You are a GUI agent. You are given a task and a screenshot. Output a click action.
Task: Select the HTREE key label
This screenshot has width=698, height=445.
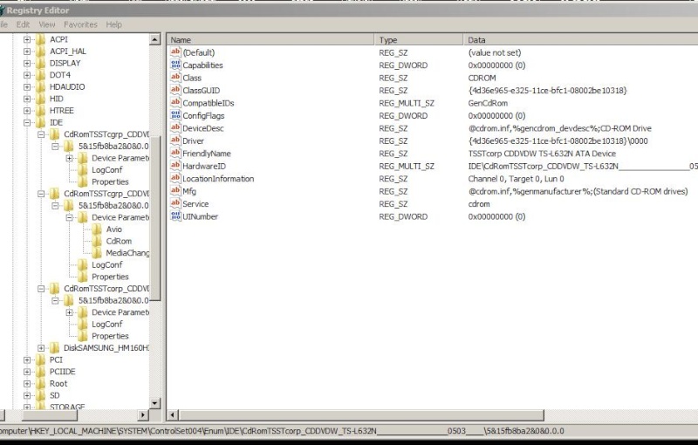(62, 111)
